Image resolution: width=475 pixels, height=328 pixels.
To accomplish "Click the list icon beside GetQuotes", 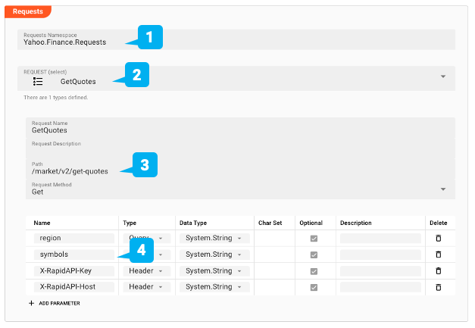I will (38, 81).
